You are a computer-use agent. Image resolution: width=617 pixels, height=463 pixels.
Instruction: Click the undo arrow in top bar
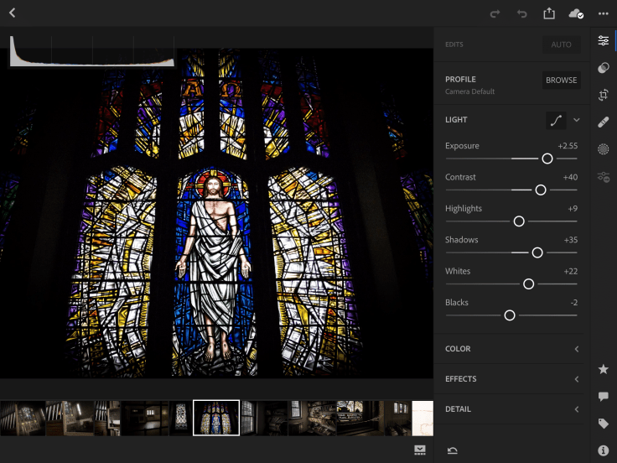pyautogui.click(x=521, y=13)
